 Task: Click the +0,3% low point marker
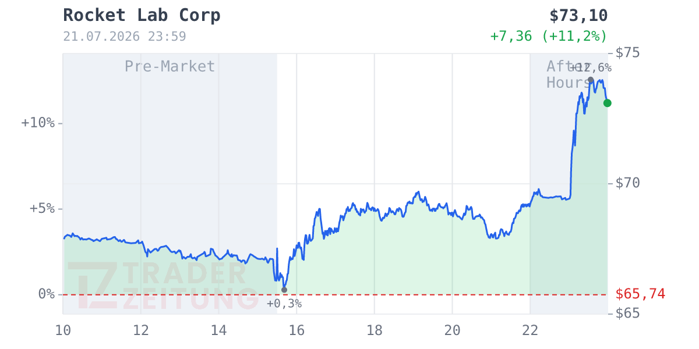284,290
